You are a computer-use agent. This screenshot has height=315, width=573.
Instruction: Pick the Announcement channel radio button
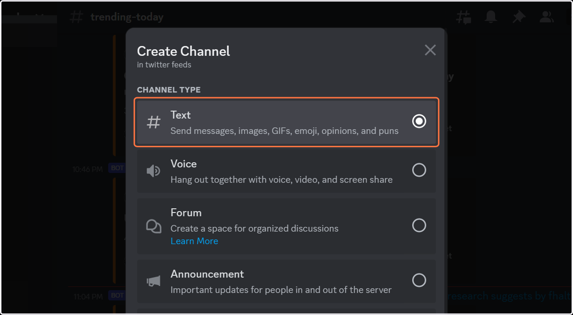pyautogui.click(x=419, y=280)
